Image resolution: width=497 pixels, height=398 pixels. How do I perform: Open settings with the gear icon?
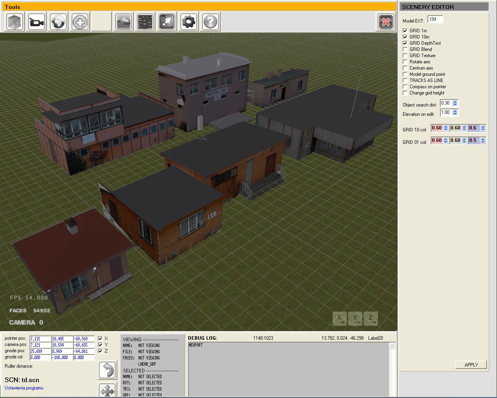click(x=189, y=22)
